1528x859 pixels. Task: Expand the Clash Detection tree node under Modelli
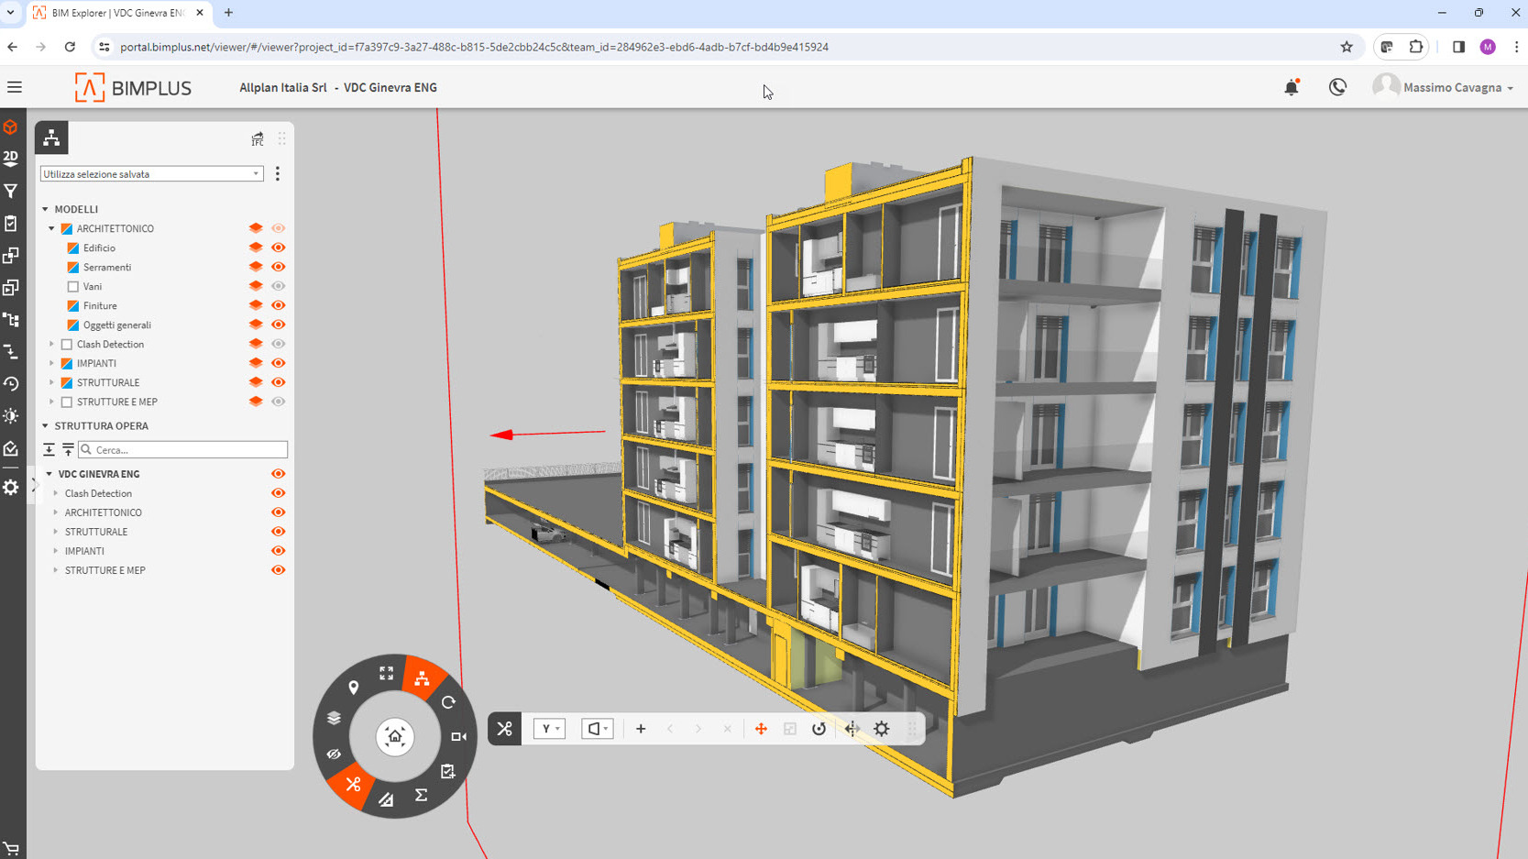tap(52, 344)
